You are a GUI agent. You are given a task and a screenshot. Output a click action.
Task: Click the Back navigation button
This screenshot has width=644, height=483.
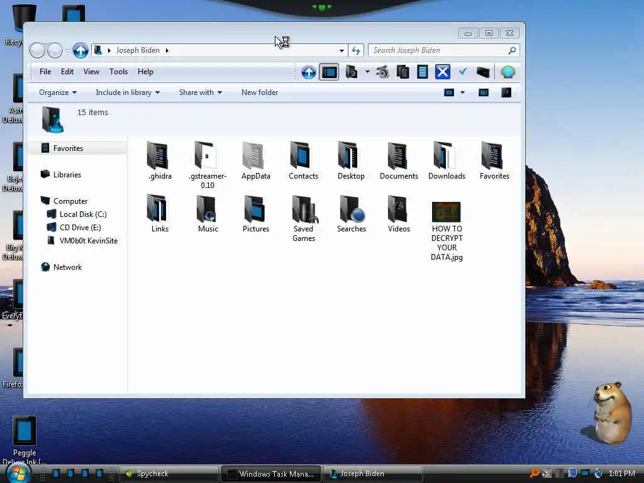tap(37, 50)
